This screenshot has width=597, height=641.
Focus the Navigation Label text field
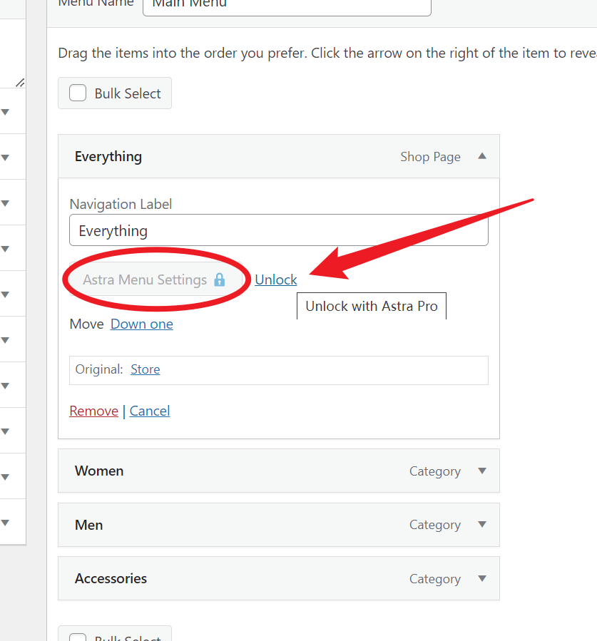pyautogui.click(x=278, y=231)
